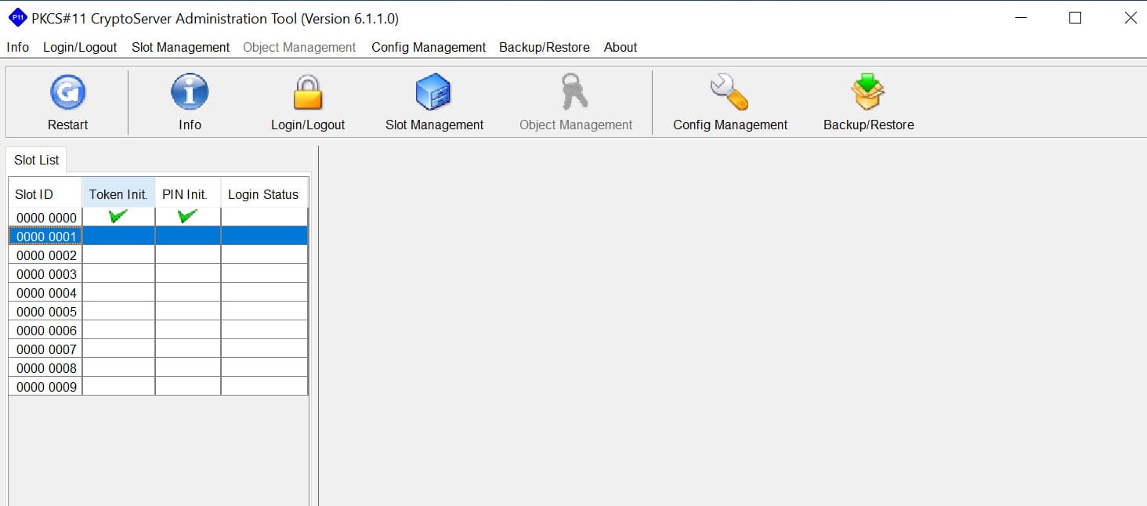1147x506 pixels.
Task: Click PIN Init. cell of slot 0000 0003
Action: click(188, 273)
